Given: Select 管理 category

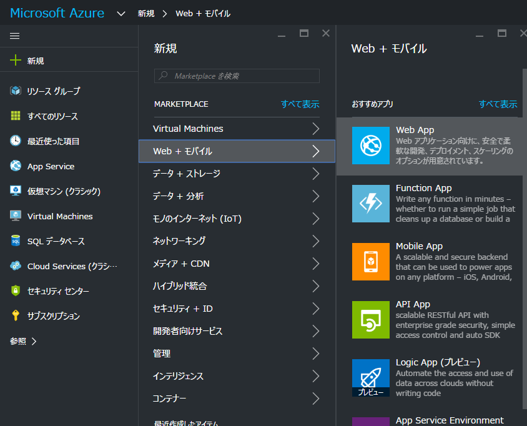Looking at the screenshot, I should [x=237, y=354].
